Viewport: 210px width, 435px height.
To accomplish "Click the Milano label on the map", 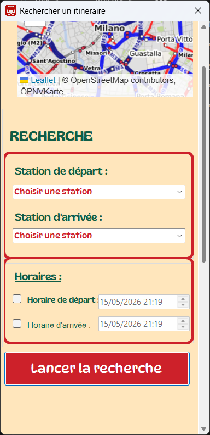I will coord(110,28).
